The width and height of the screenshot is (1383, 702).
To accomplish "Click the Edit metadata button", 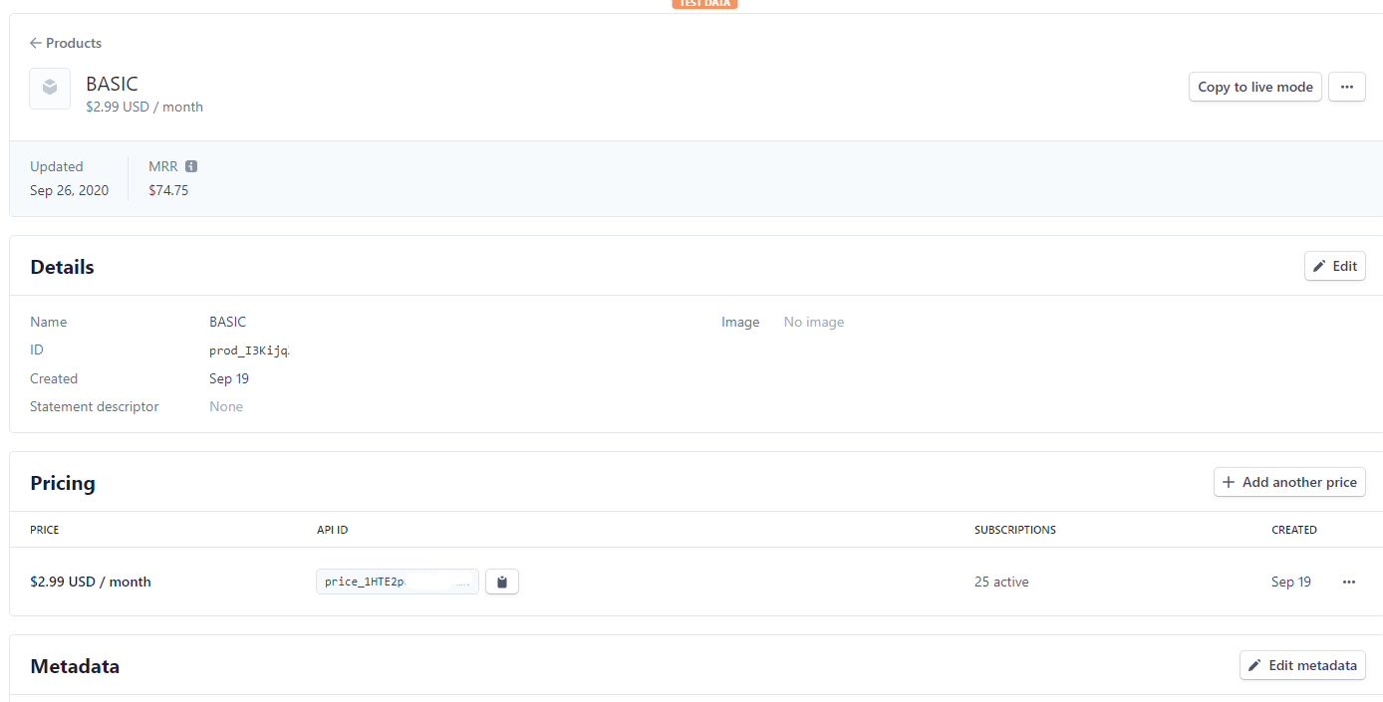I will [x=1302, y=665].
